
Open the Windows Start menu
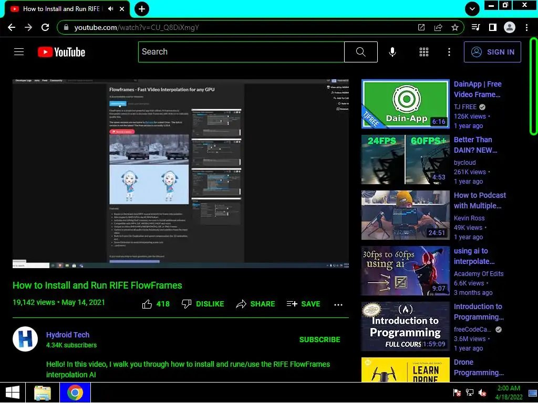[13, 393]
